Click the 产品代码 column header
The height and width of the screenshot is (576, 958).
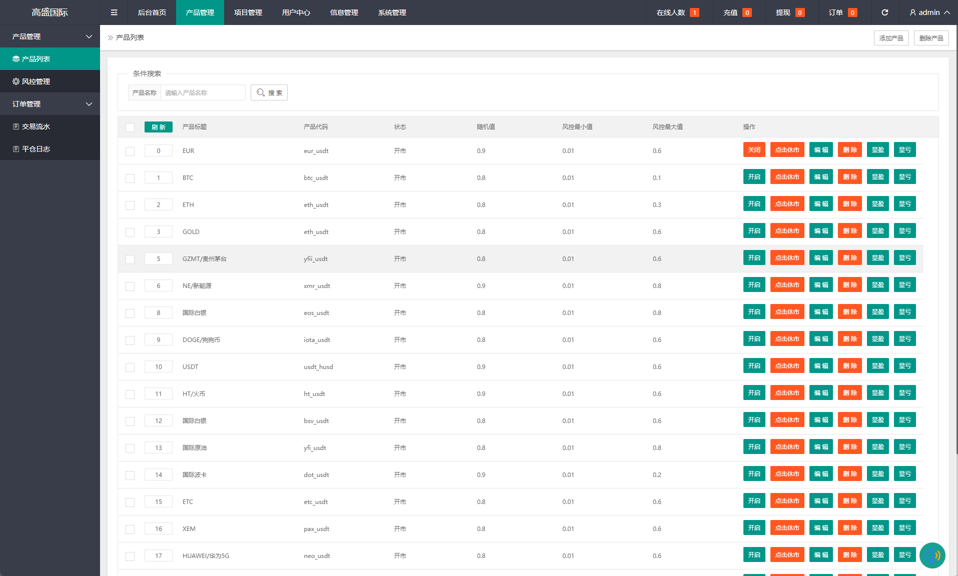(316, 127)
